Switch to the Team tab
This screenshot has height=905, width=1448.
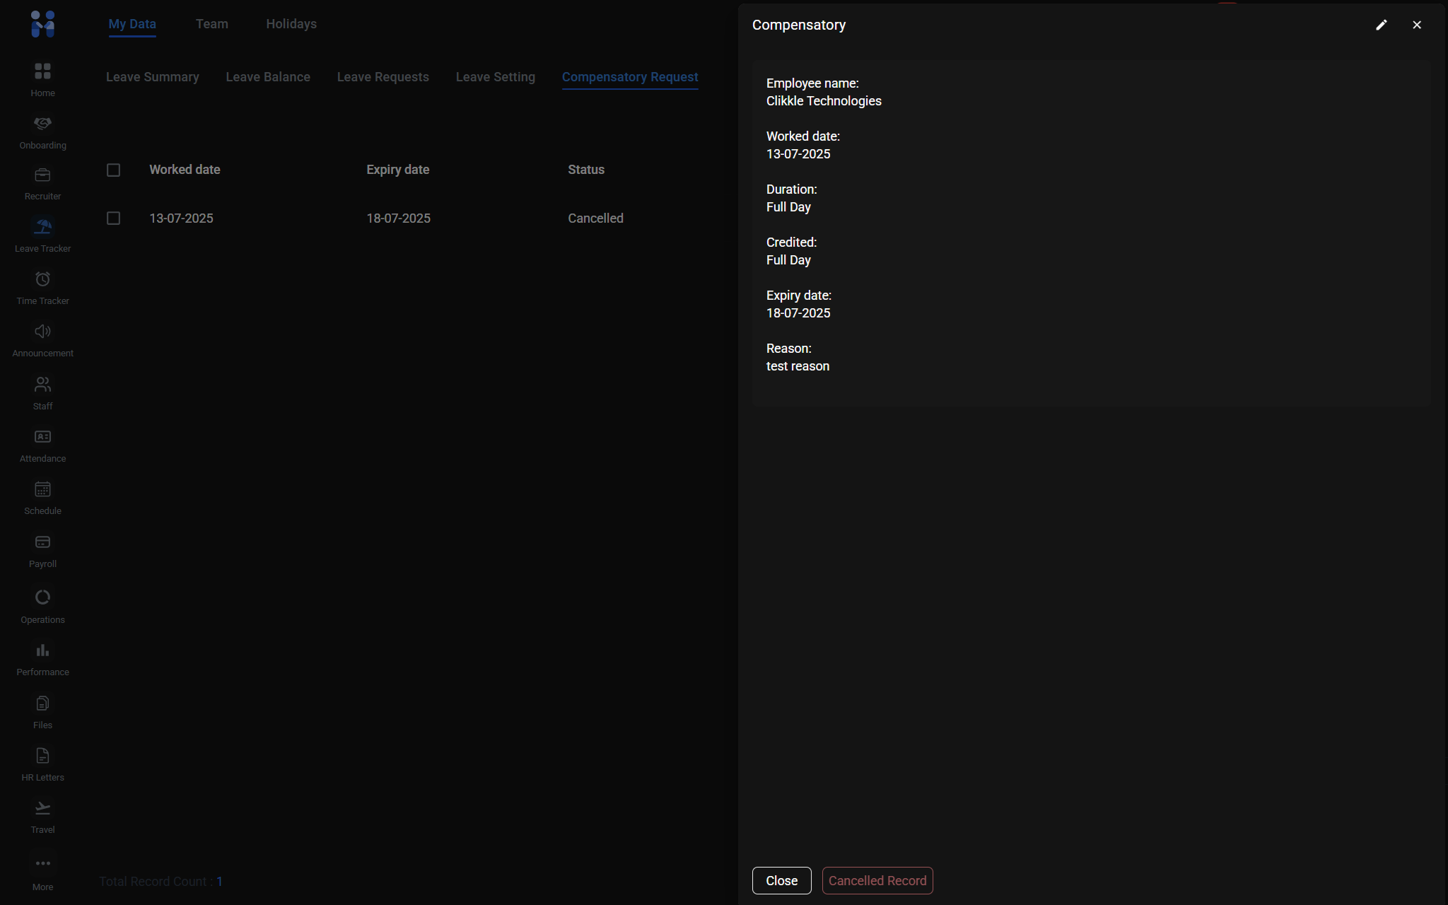(x=211, y=24)
